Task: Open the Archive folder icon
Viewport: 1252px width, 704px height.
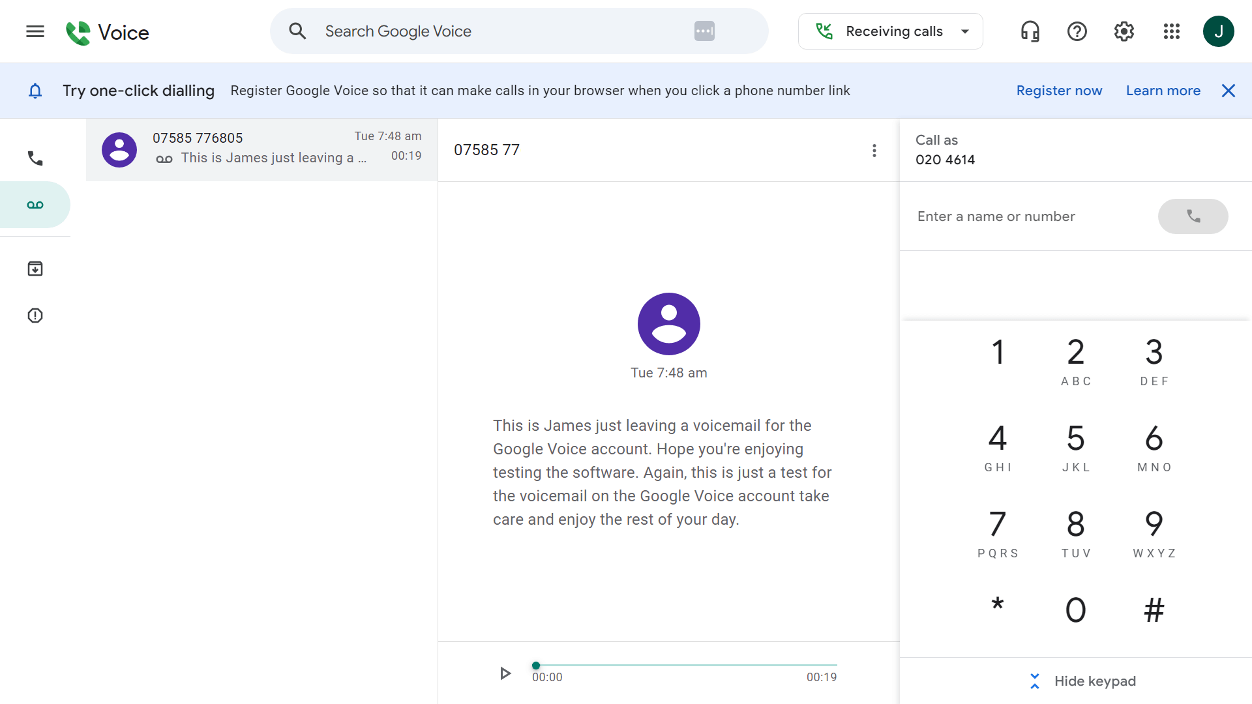Action: (x=35, y=268)
